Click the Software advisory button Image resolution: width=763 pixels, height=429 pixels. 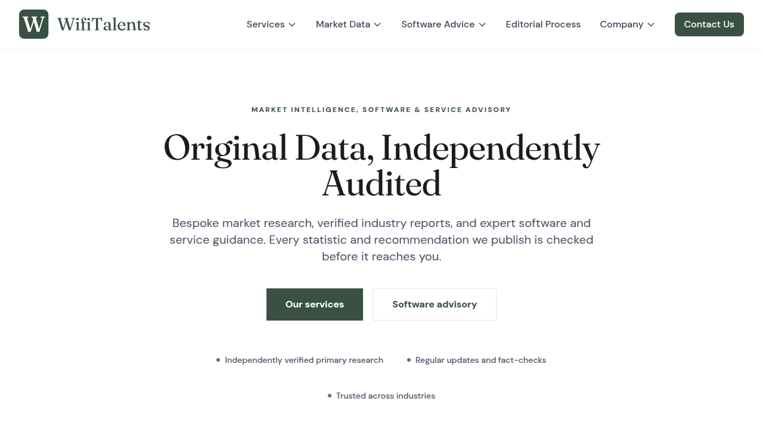(435, 304)
